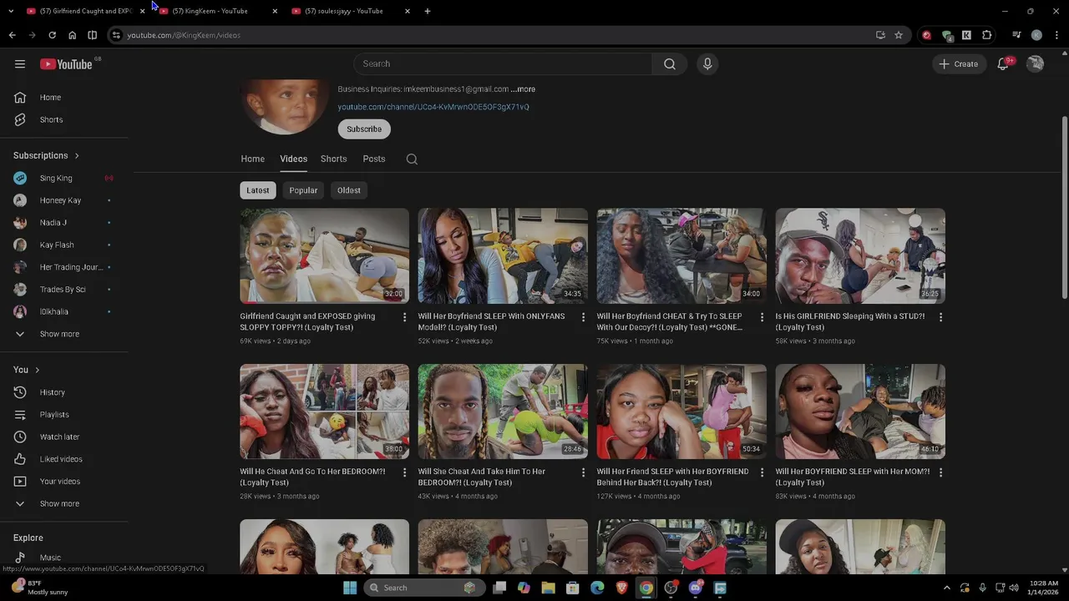
Task: Open Brave browser from taskbar
Action: click(621, 588)
